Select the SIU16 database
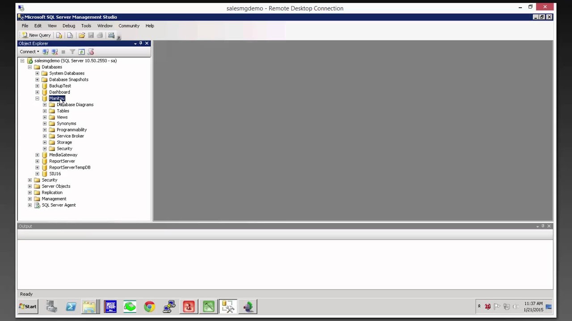 coord(55,173)
